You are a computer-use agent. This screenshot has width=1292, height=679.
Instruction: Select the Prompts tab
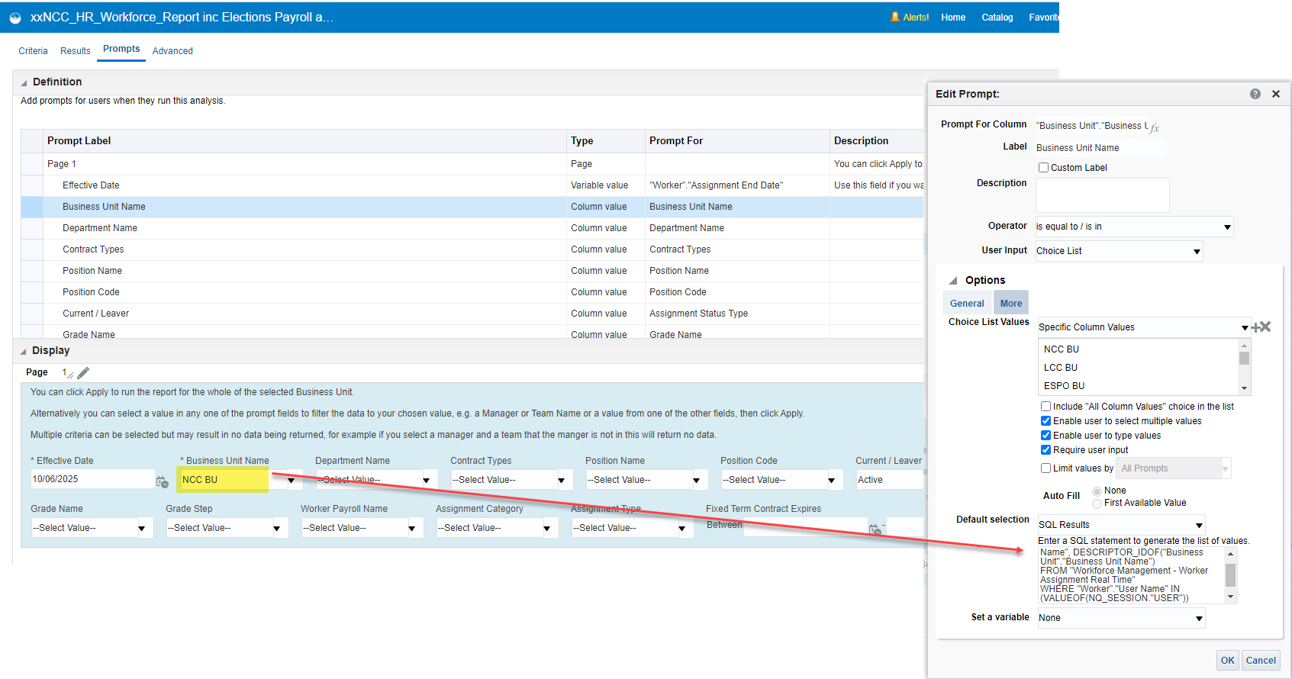121,49
